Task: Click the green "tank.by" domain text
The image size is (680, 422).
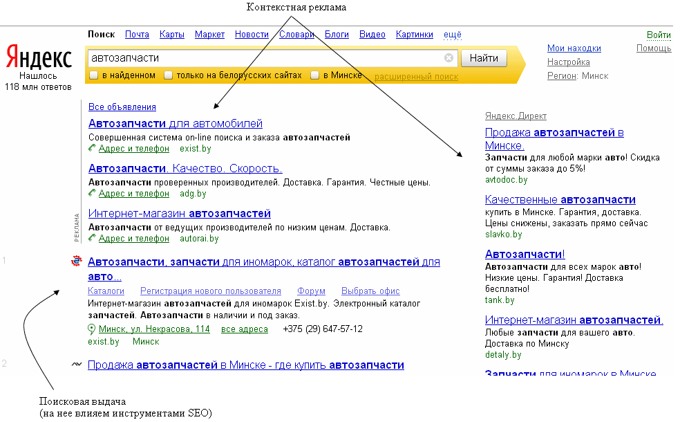Action: click(500, 300)
